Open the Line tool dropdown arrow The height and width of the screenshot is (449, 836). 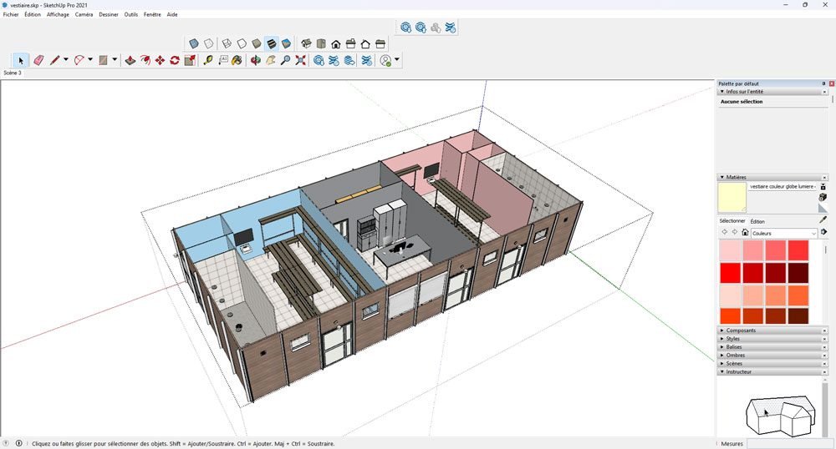(x=65, y=59)
